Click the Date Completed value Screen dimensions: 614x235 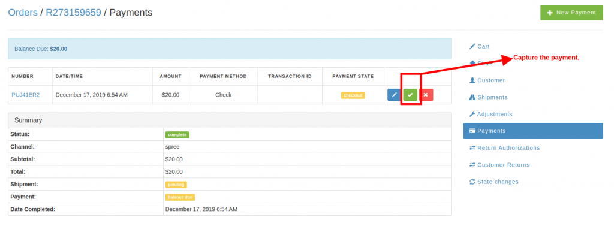[201, 210]
